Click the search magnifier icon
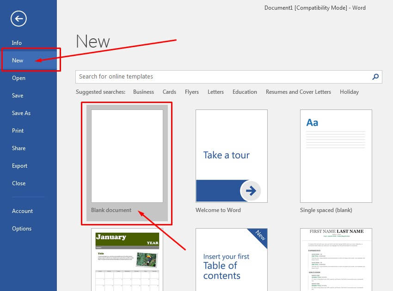This screenshot has height=291, width=393. [x=375, y=77]
